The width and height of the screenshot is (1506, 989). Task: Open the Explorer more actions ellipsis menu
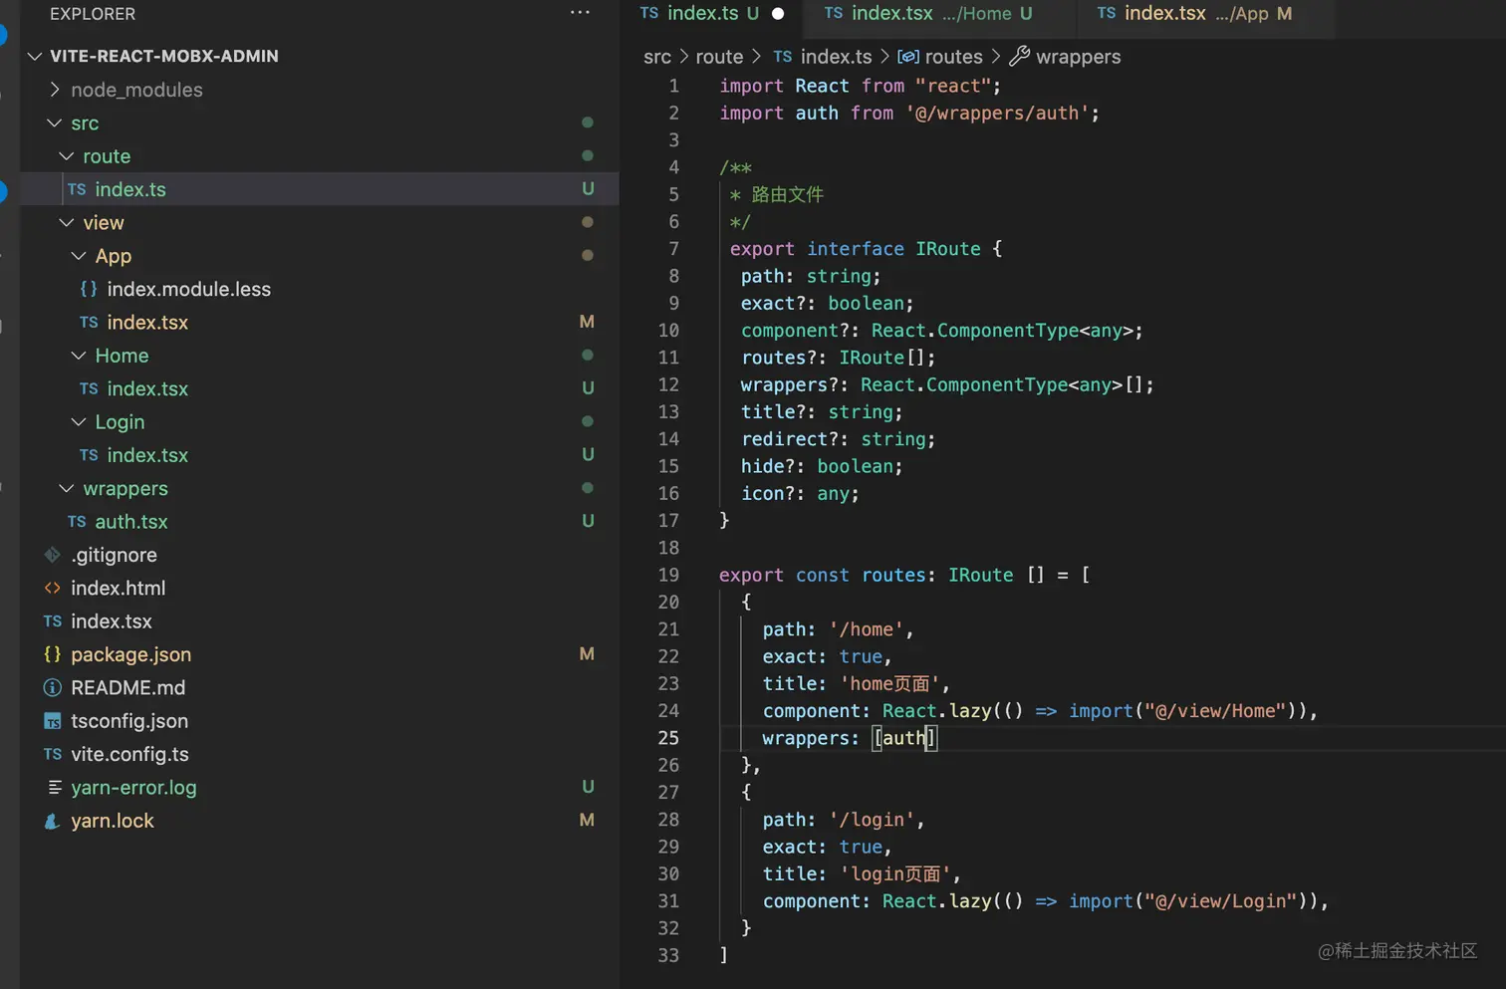point(580,13)
